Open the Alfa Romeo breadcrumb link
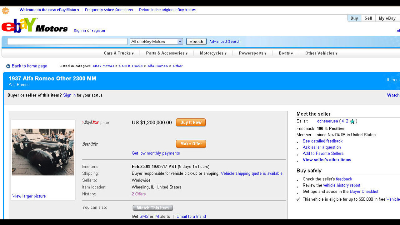400x225 pixels. (x=157, y=66)
